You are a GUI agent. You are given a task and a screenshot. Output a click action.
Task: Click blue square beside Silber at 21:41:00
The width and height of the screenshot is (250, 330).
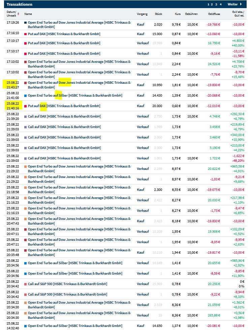(25, 96)
